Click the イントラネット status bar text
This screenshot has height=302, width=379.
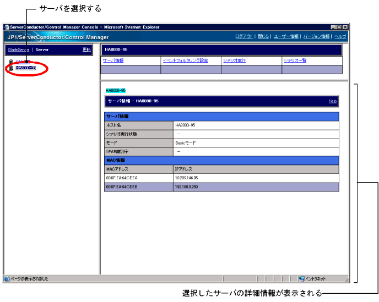click(316, 279)
